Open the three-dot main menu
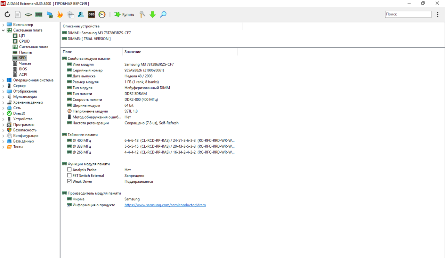The image size is (445, 258). pyautogui.click(x=438, y=15)
